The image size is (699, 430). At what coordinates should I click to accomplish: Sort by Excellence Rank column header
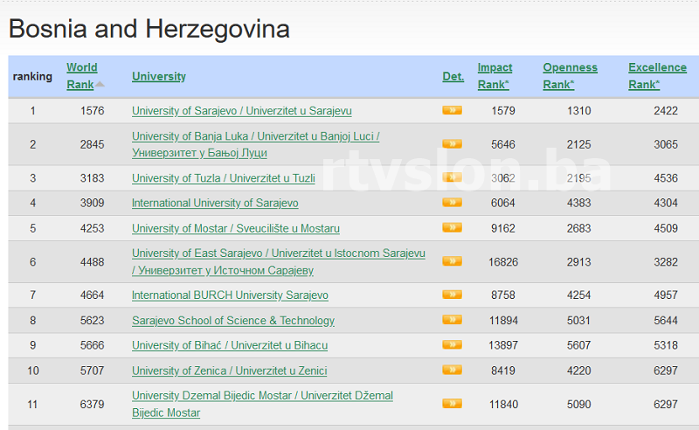click(x=657, y=76)
